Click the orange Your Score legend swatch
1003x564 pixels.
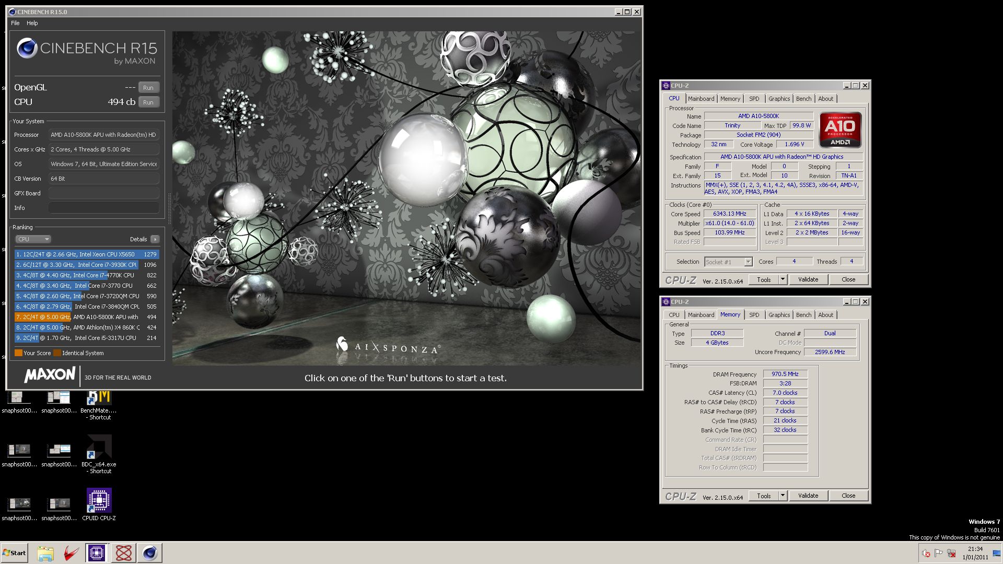click(18, 353)
